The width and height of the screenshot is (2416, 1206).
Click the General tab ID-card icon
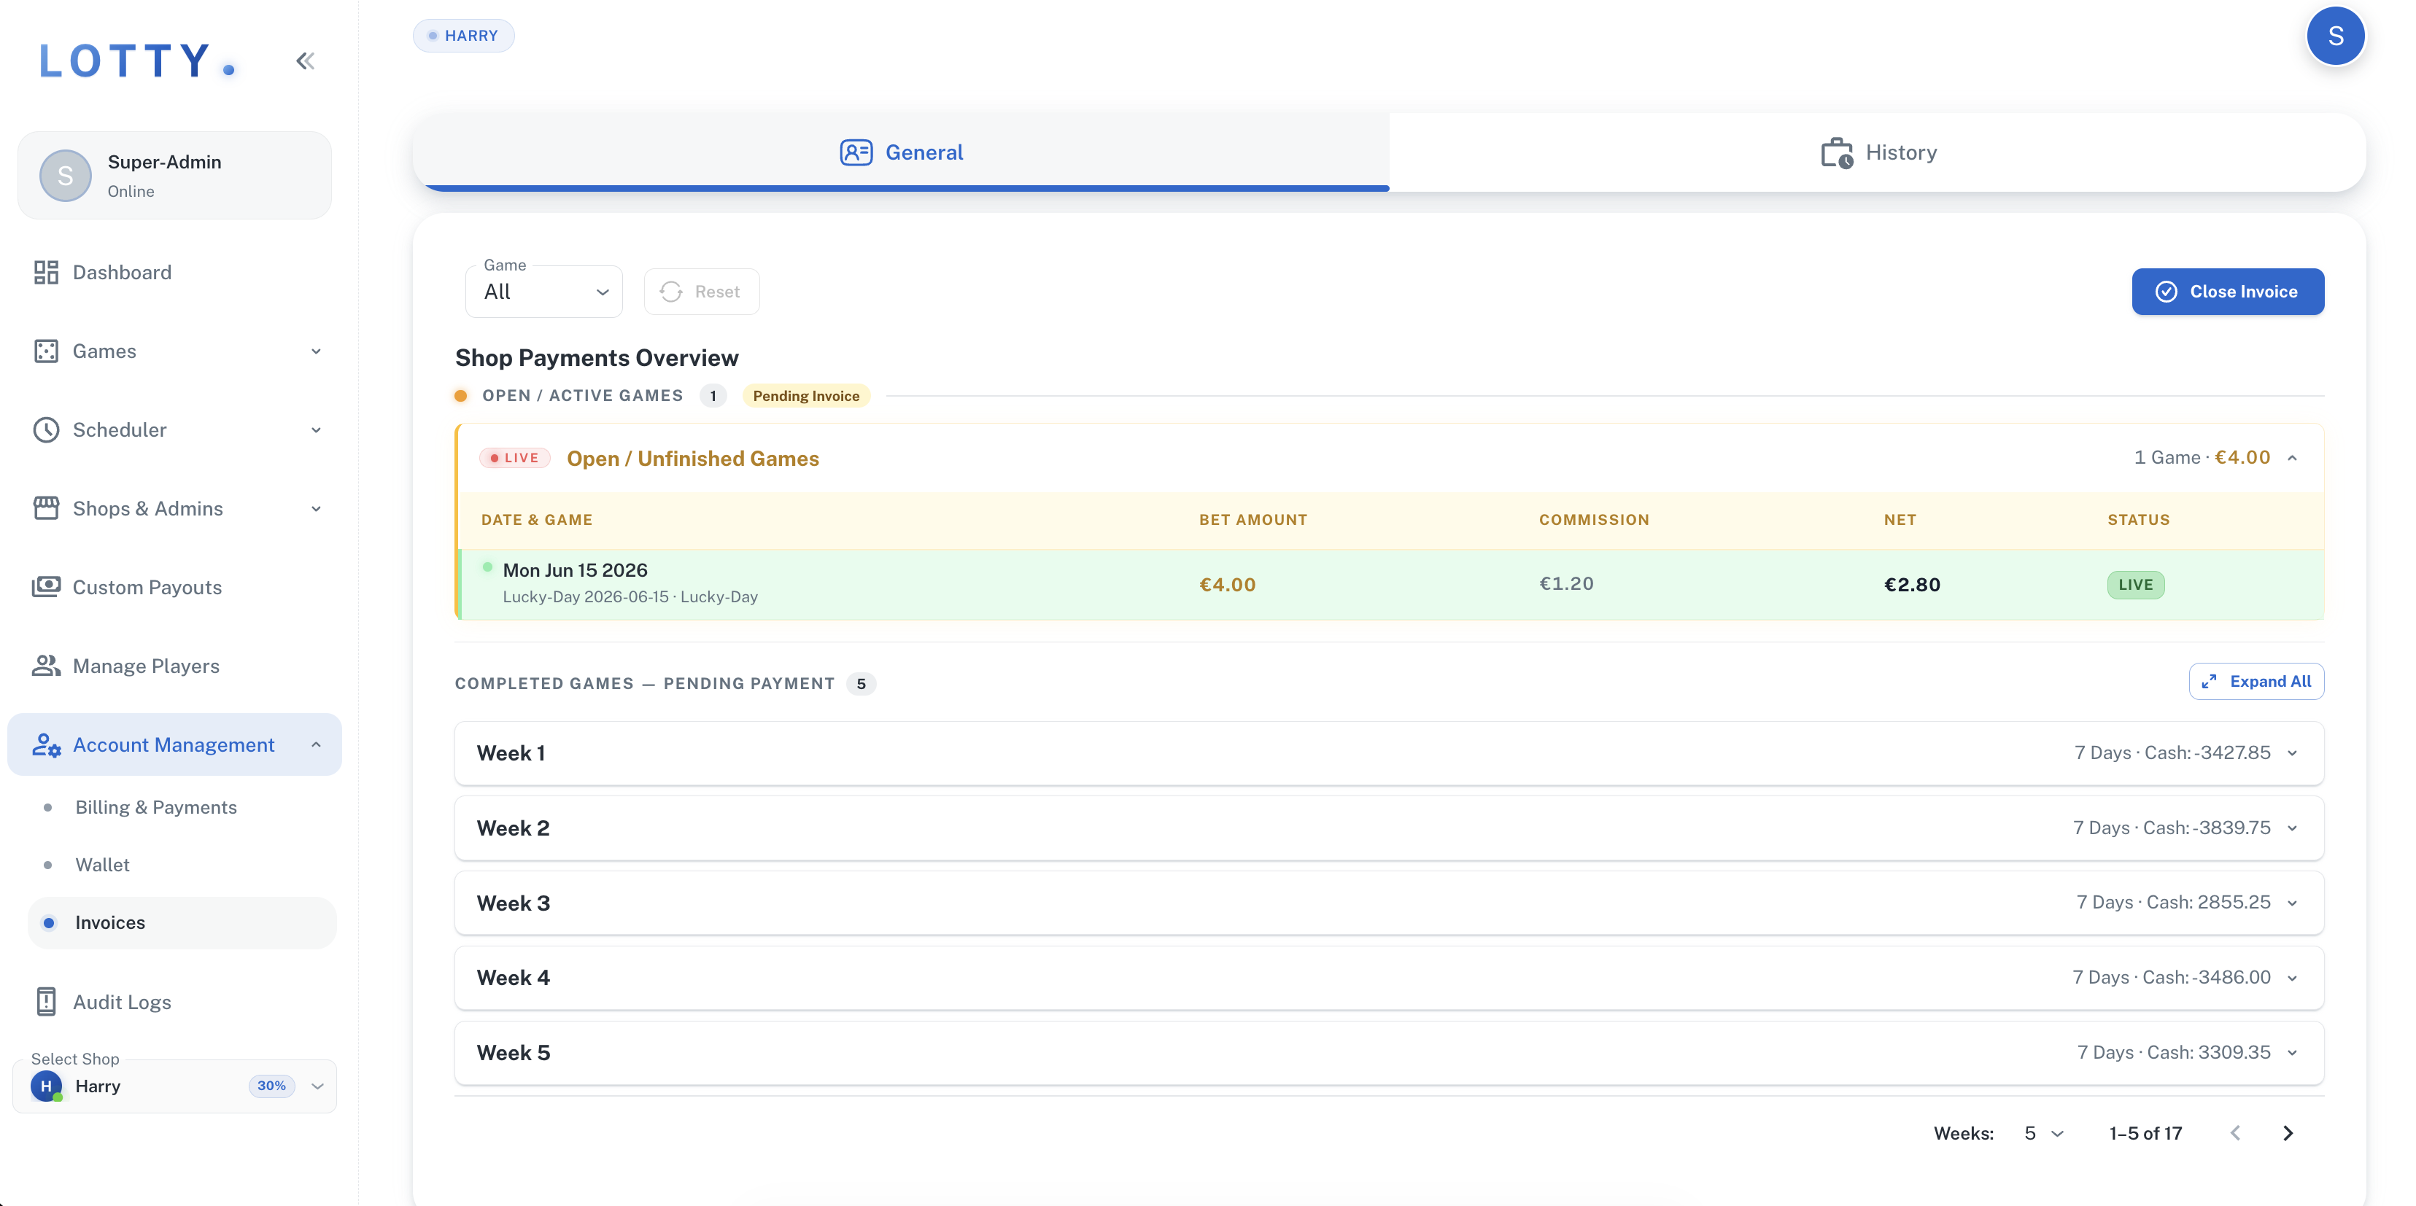[856, 152]
